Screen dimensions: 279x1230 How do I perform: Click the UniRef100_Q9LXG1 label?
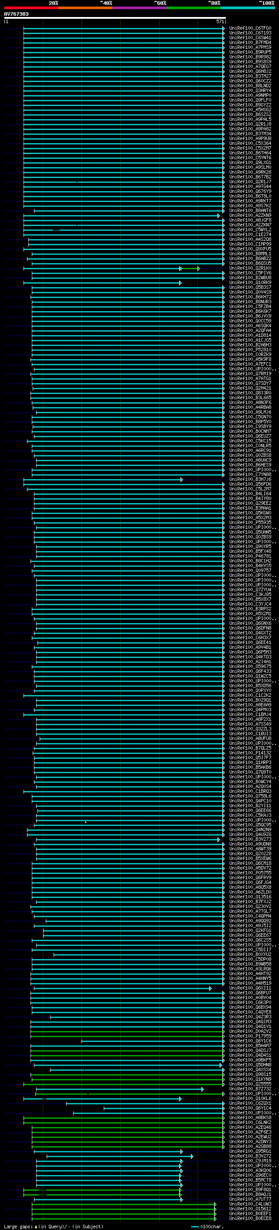pyautogui.click(x=250, y=162)
